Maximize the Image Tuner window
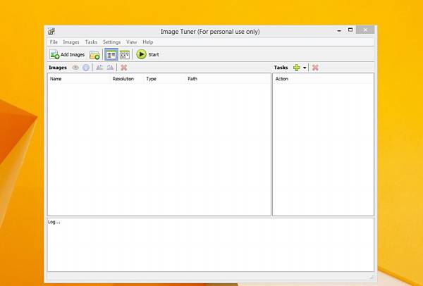423x286 pixels. pos(350,30)
